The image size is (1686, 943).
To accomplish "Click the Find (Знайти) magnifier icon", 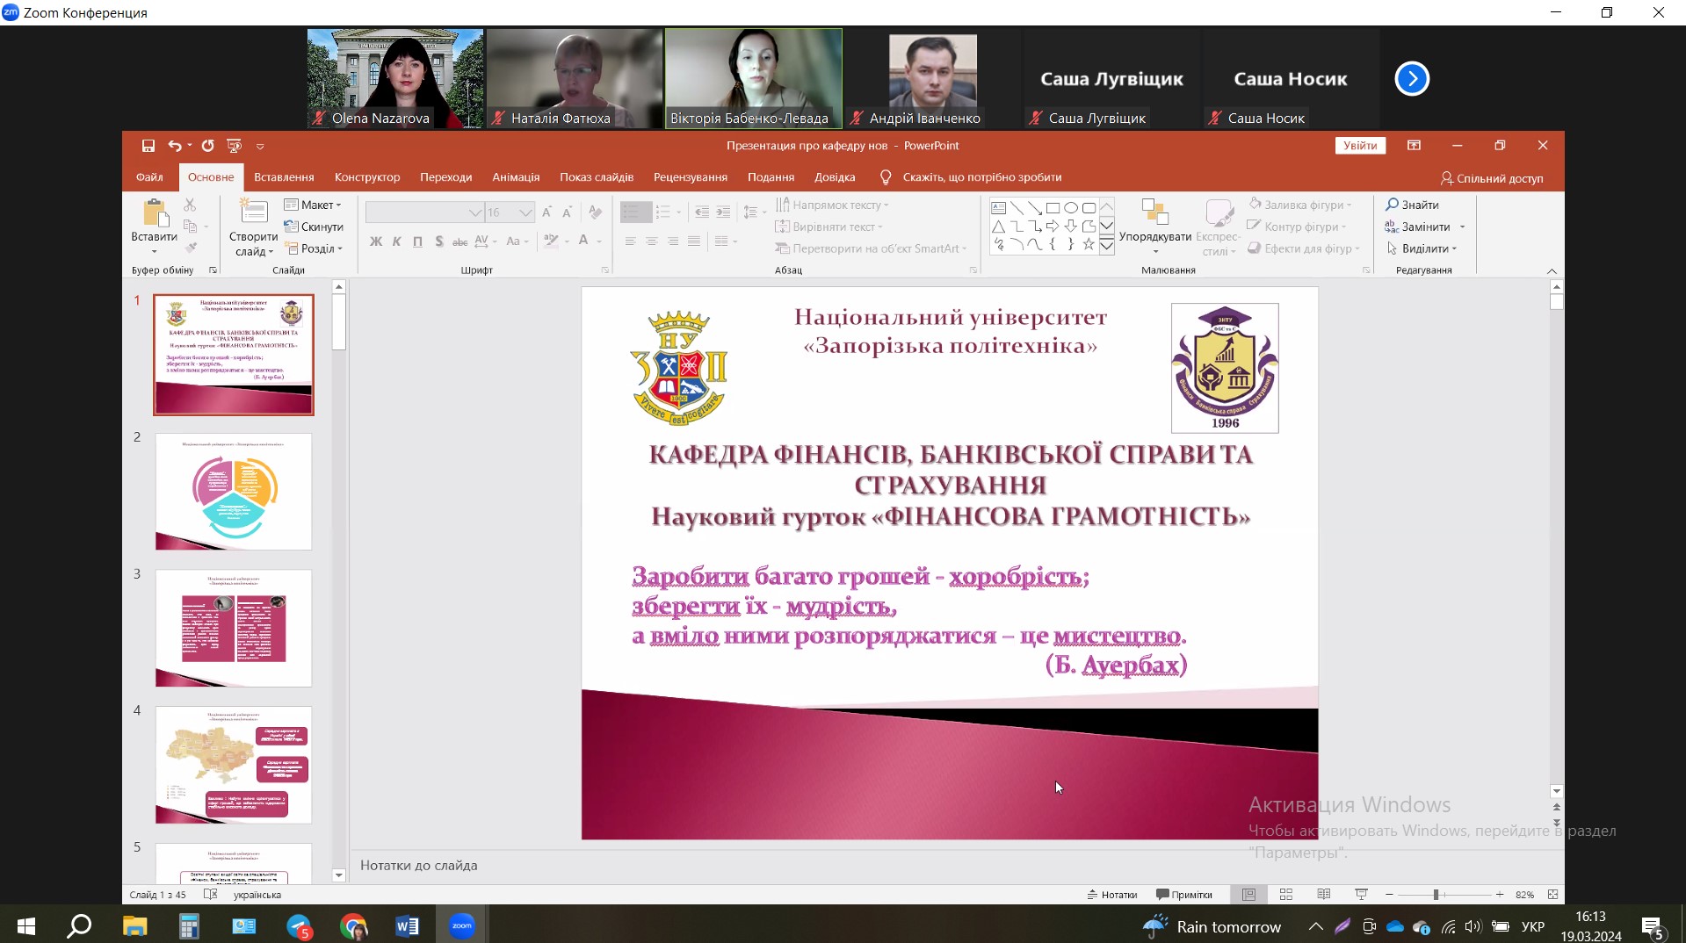I will click(x=1392, y=205).
